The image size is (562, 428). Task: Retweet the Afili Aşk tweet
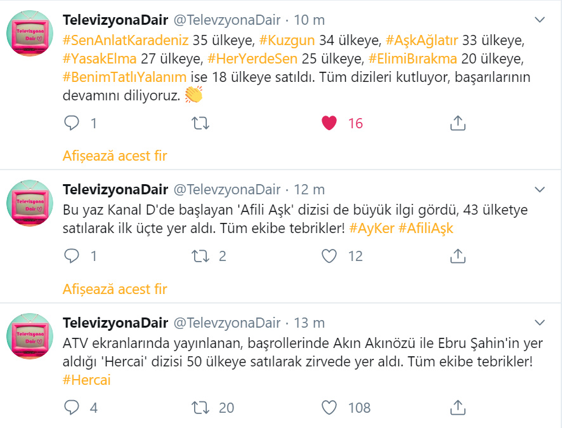tap(200, 256)
